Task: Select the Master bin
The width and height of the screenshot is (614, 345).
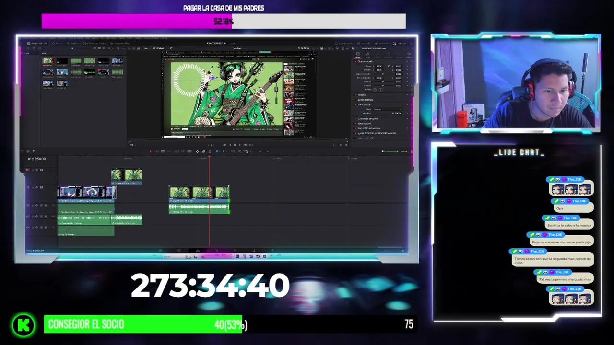Action: pyautogui.click(x=44, y=53)
